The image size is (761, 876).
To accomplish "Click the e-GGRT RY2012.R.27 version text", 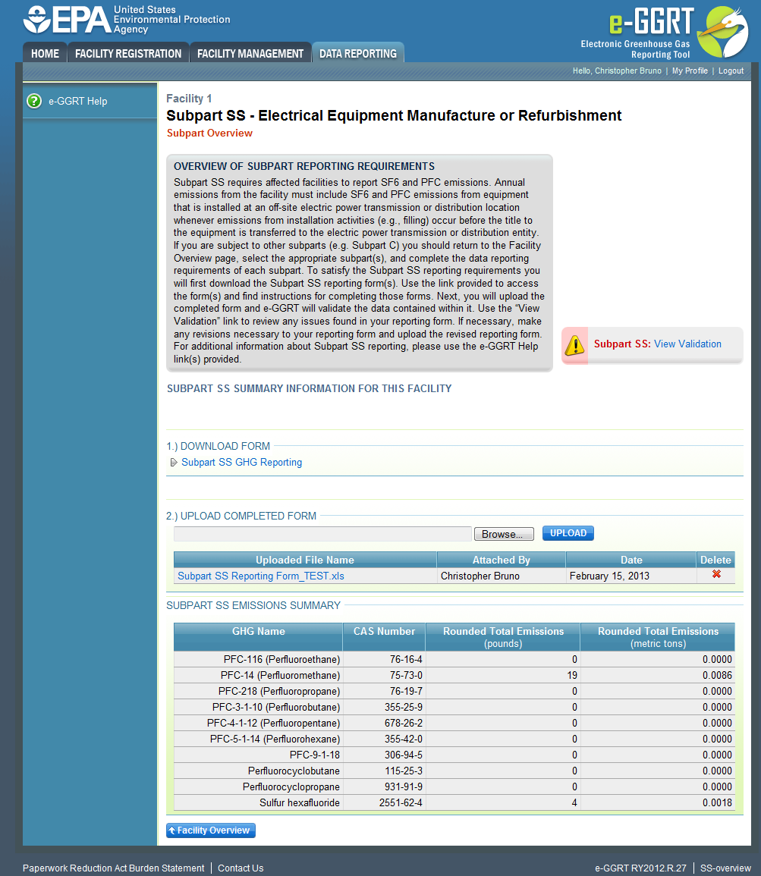I will [640, 868].
